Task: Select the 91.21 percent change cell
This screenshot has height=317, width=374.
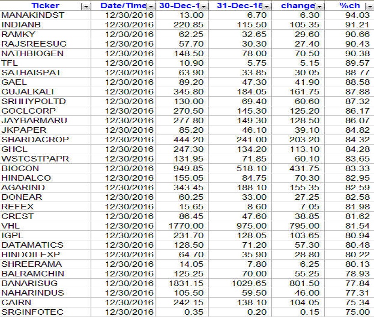Action: pyautogui.click(x=349, y=25)
